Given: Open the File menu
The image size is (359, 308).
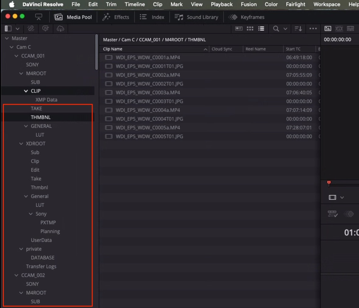Looking at the screenshot, I should click(76, 4).
